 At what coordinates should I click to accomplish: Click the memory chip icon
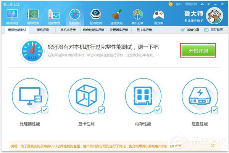click(143, 96)
